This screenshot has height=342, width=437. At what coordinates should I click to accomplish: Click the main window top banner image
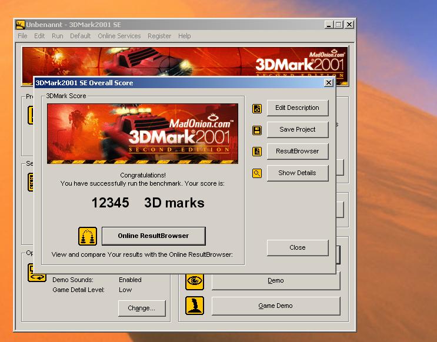tap(185, 62)
